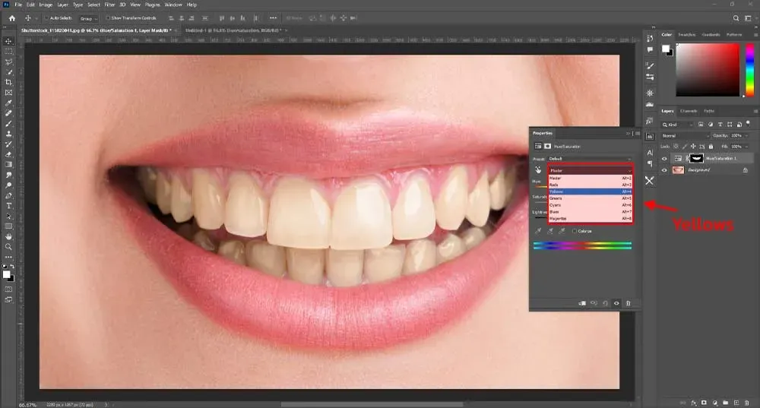This screenshot has width=760, height=408.
Task: Click the lock icon on Background layer
Action: [745, 170]
